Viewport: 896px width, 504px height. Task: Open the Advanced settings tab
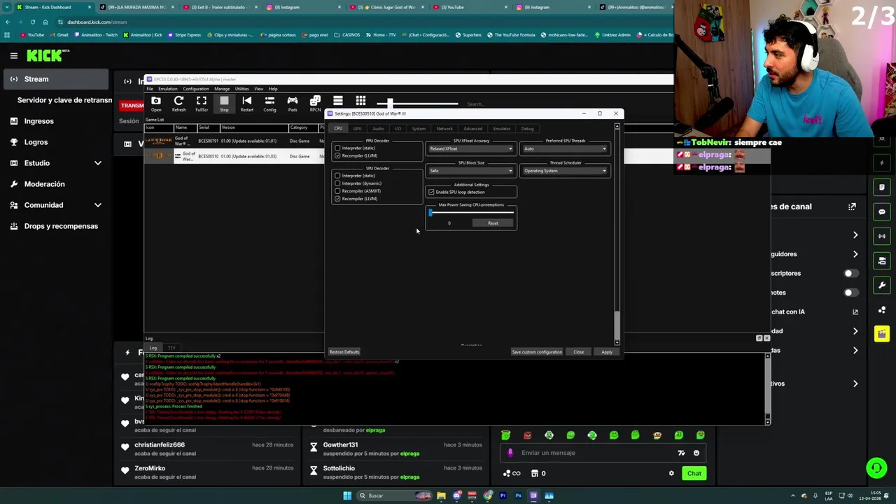[x=472, y=129]
